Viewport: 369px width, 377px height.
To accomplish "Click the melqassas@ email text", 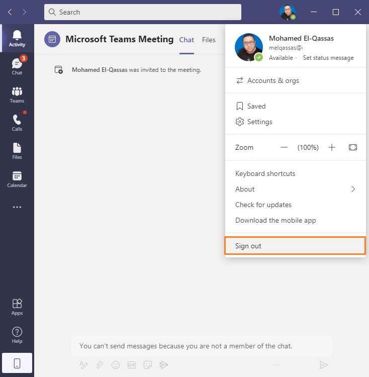I will (x=286, y=48).
